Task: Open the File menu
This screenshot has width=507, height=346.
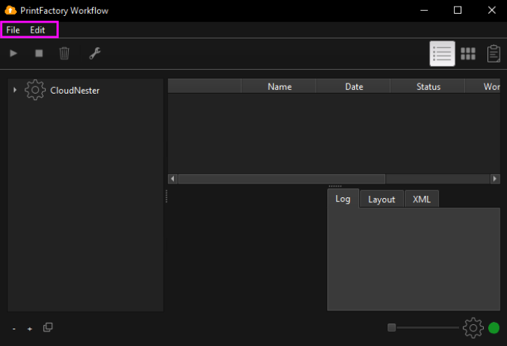Action: (x=13, y=30)
